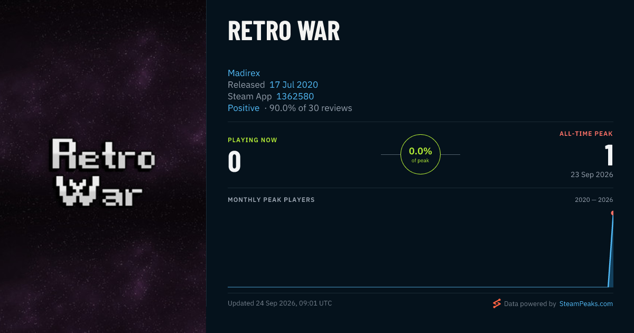Click the 2020 — 2026 range label
634x333 pixels.
[594, 200]
